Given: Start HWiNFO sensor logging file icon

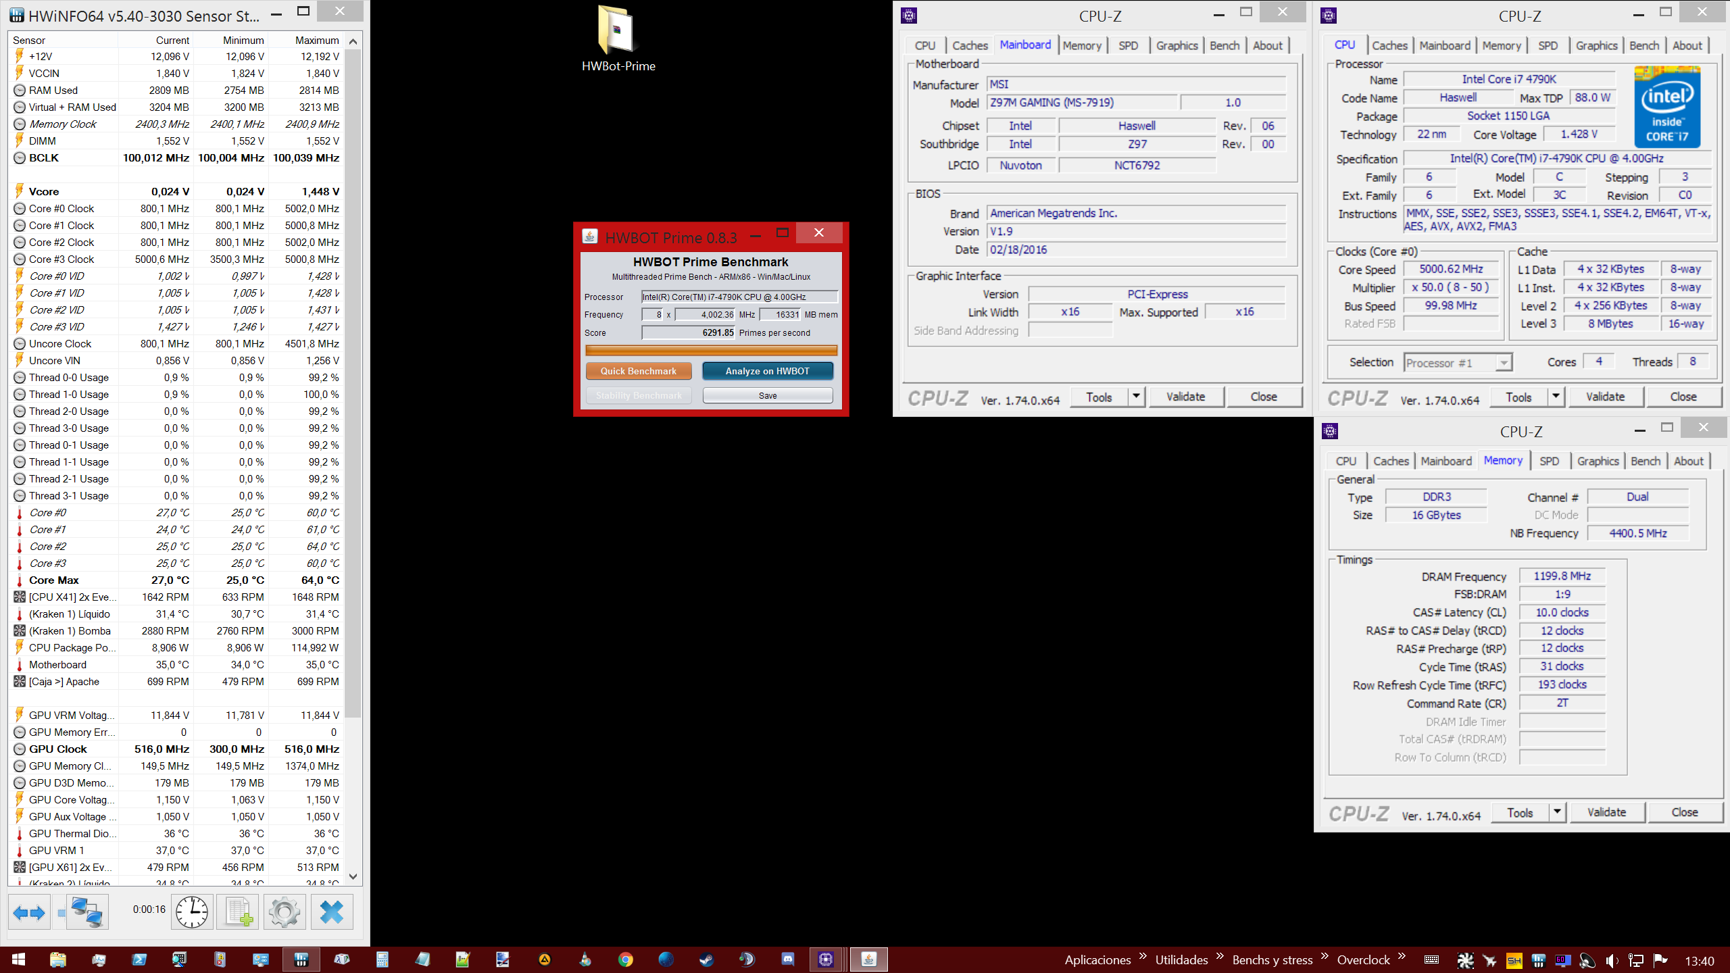Looking at the screenshot, I should click(238, 913).
